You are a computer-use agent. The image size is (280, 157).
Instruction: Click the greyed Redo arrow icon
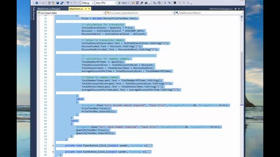point(75,3)
